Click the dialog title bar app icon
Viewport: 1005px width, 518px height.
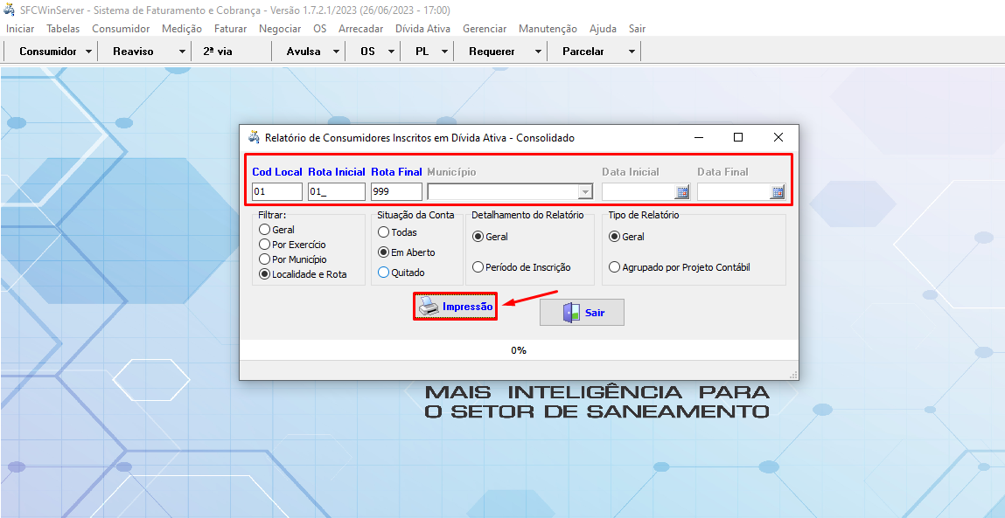[254, 137]
